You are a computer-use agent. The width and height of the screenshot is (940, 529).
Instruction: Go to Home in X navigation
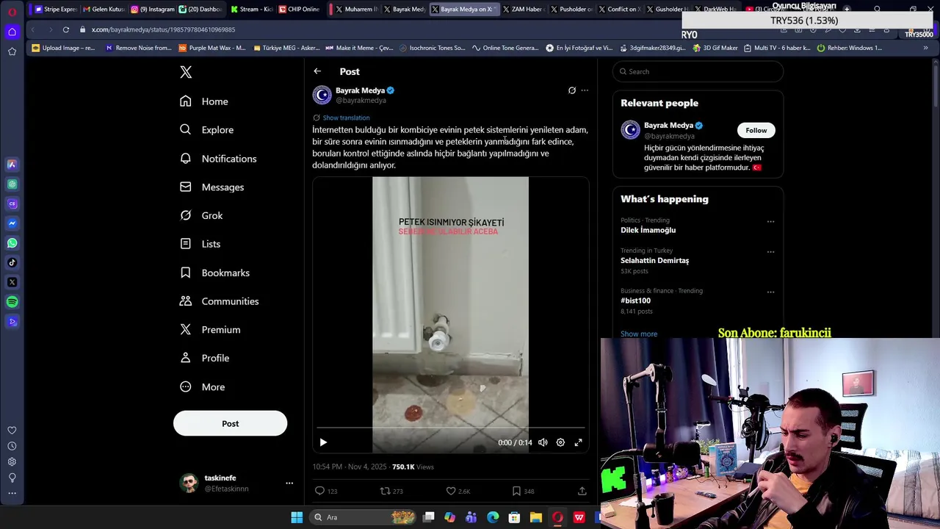click(x=204, y=101)
